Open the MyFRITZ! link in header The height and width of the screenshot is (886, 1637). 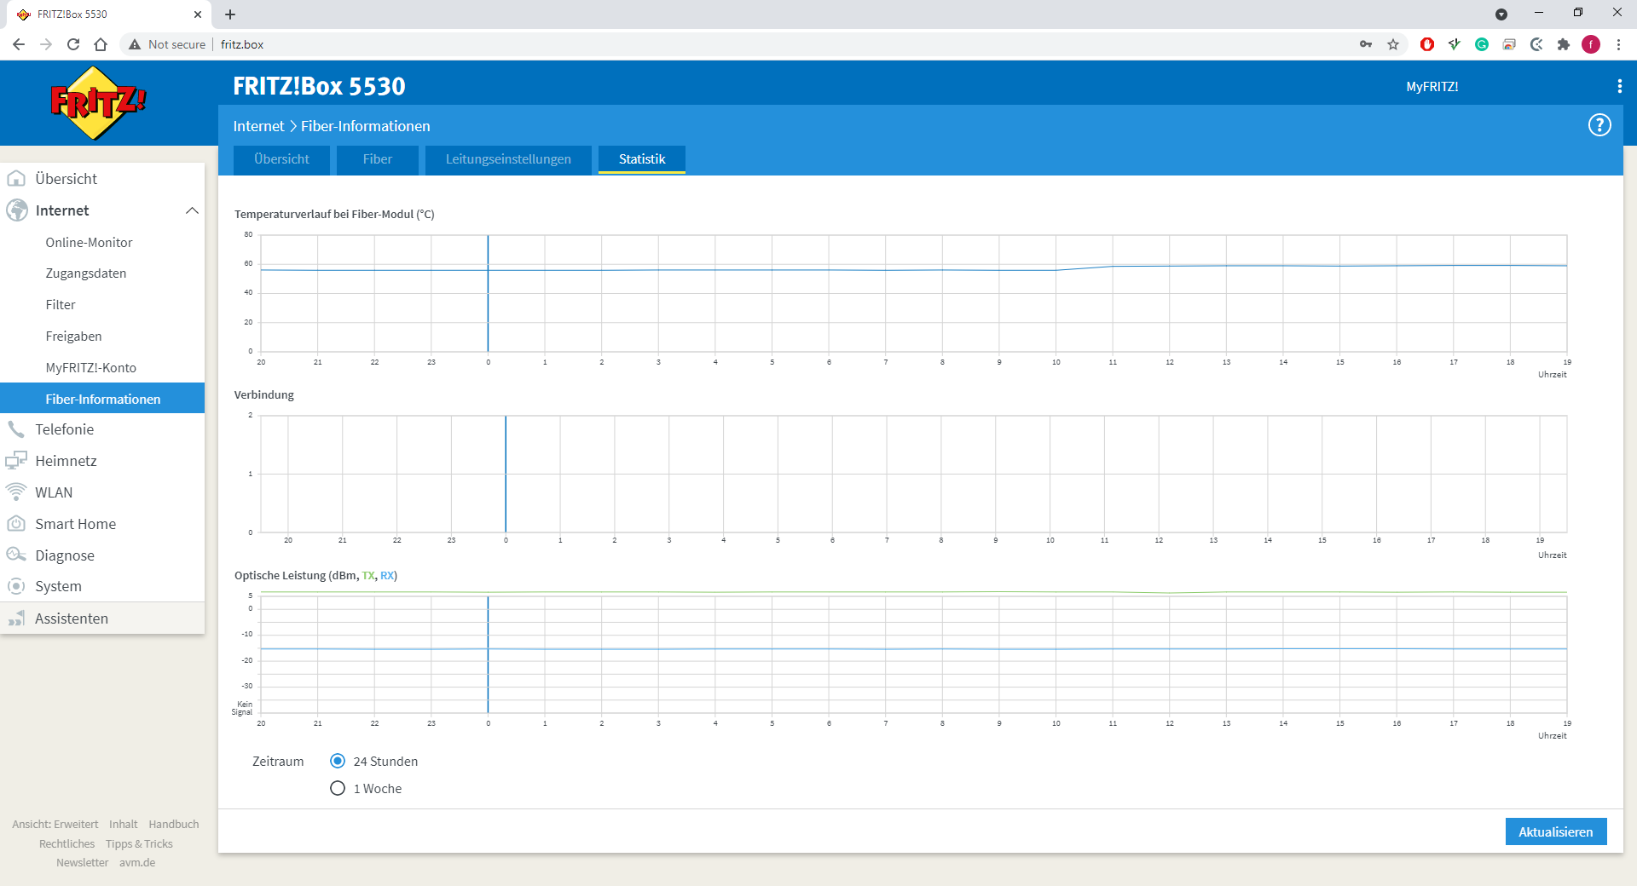click(x=1432, y=87)
